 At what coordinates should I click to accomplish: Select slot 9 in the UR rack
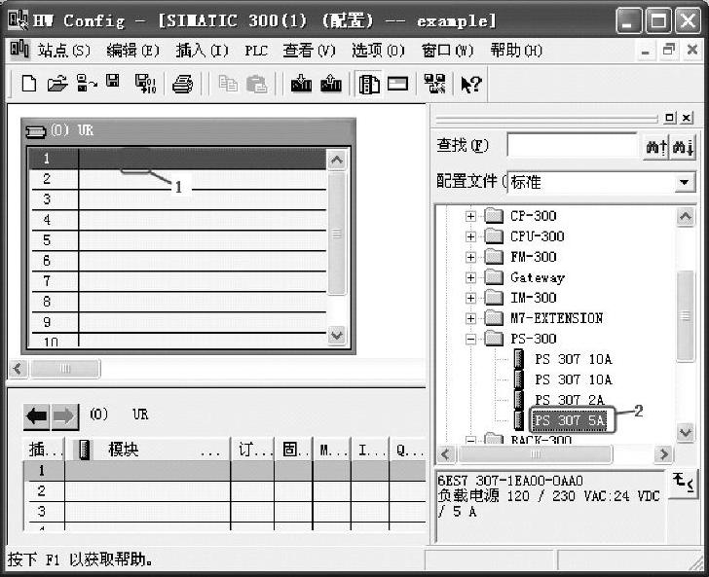[x=177, y=322]
